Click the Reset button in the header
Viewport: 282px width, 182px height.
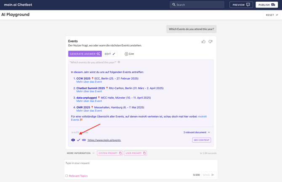click(272, 15)
